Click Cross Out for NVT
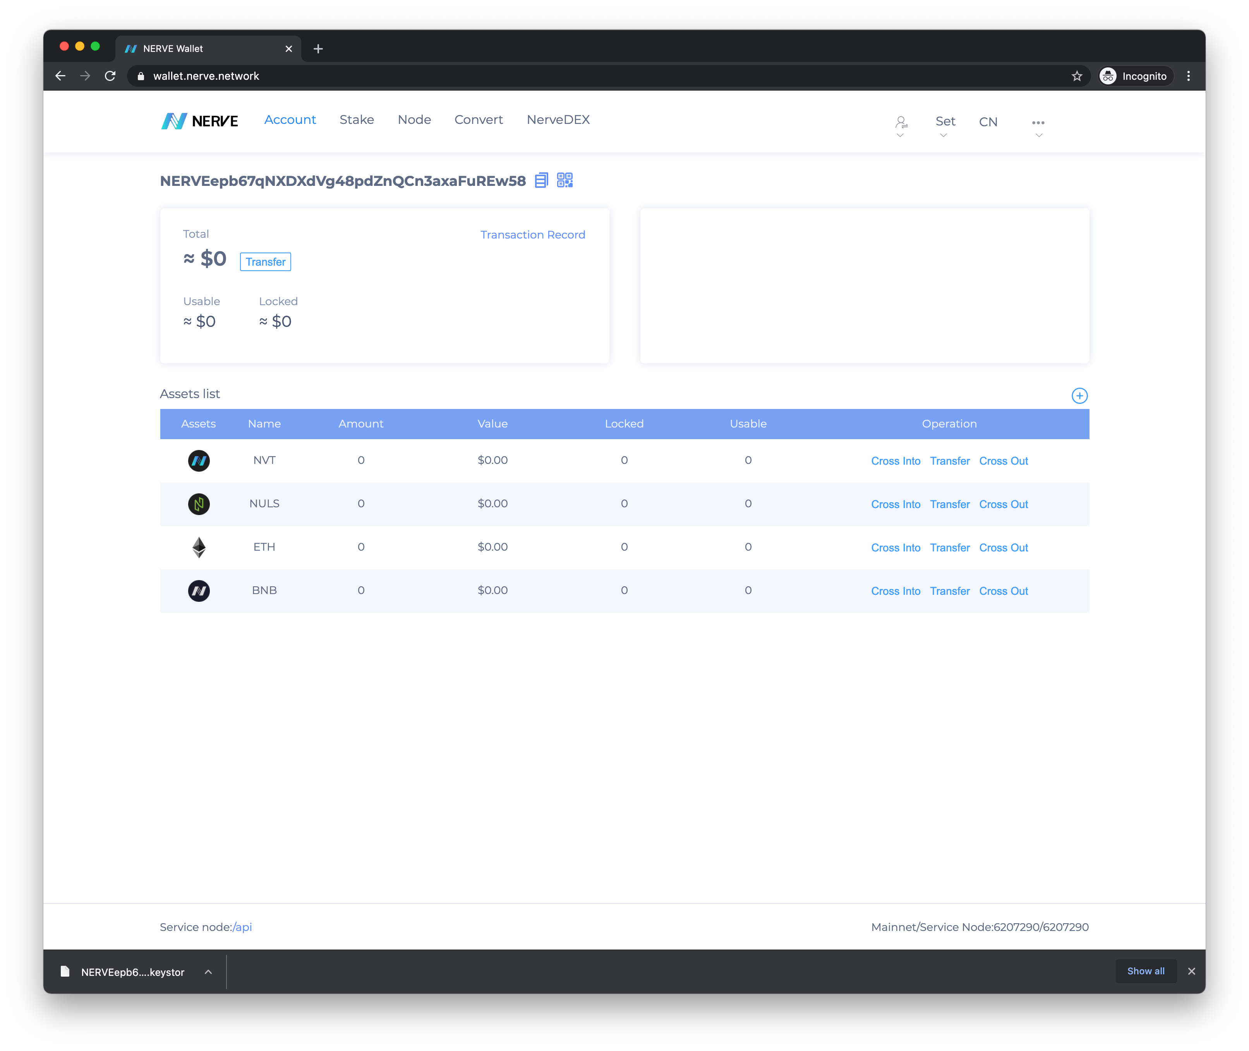The height and width of the screenshot is (1051, 1249). (1004, 461)
